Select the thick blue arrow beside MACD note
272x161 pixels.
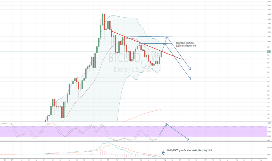(163, 153)
